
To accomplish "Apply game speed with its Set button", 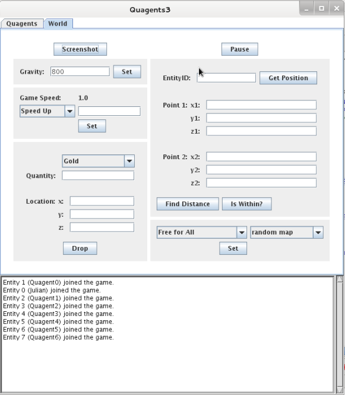I will click(x=92, y=126).
